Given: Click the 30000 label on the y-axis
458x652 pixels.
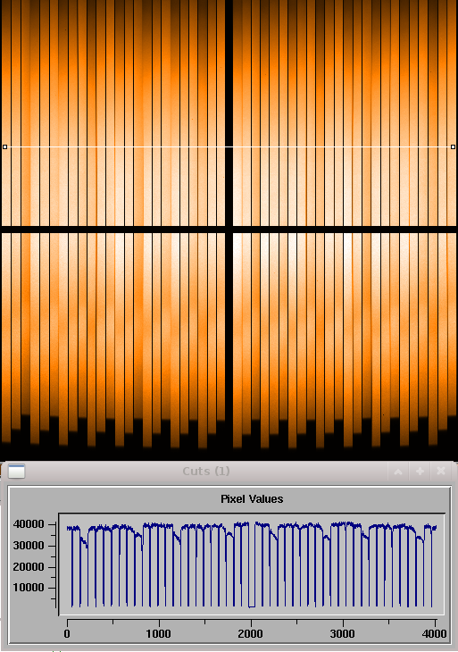Looking at the screenshot, I should 29,546.
